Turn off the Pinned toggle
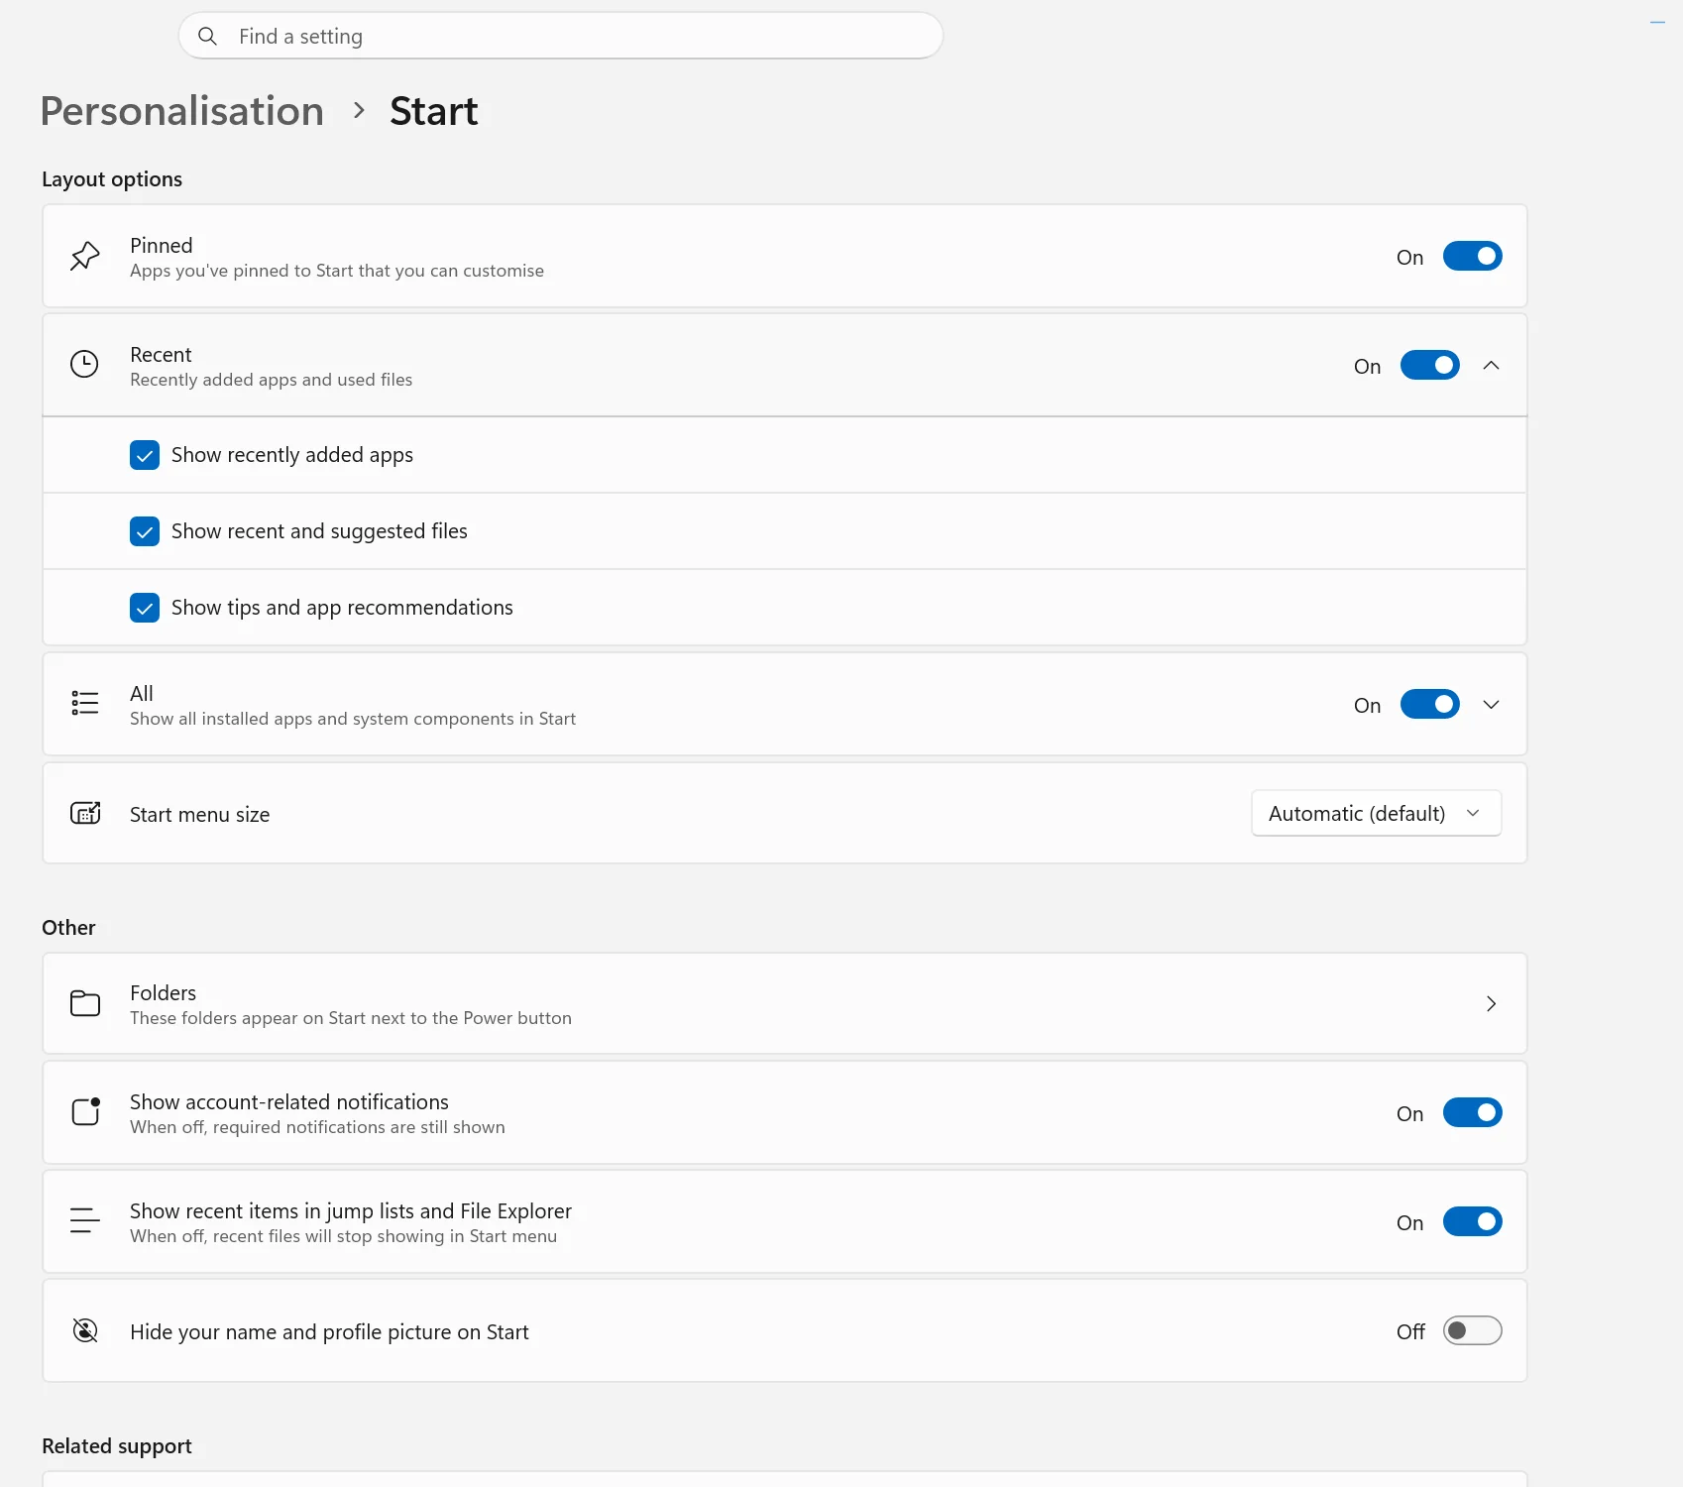Screen dimensions: 1683x1487 (x=1472, y=256)
